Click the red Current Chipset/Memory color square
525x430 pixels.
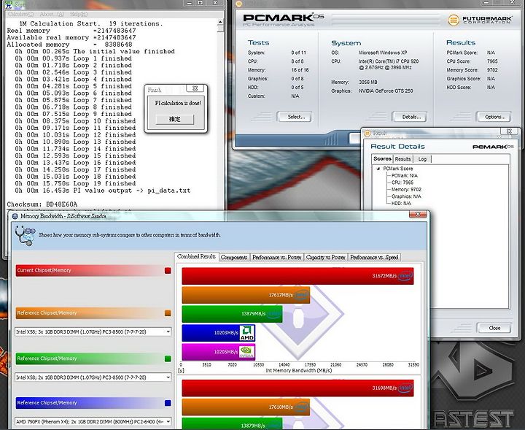(x=168, y=270)
